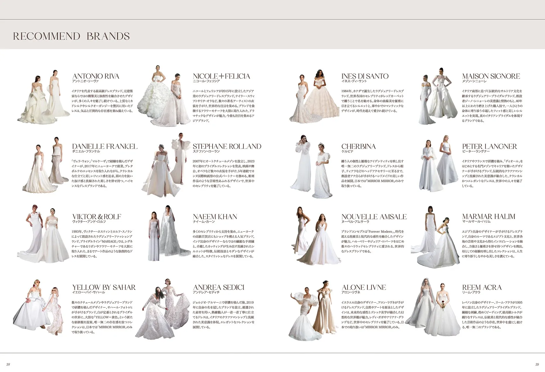545x372 pixels.
Task: Click page number 38
Action: coord(8,364)
